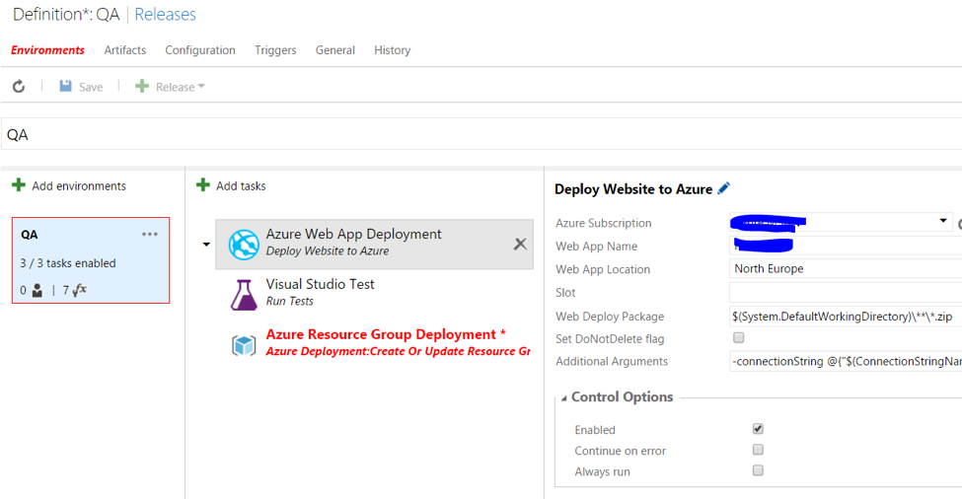The height and width of the screenshot is (499, 962).
Task: Click Add environments button
Action: pos(69,185)
